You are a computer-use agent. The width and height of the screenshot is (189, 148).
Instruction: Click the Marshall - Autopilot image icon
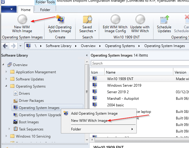(x=95, y=98)
